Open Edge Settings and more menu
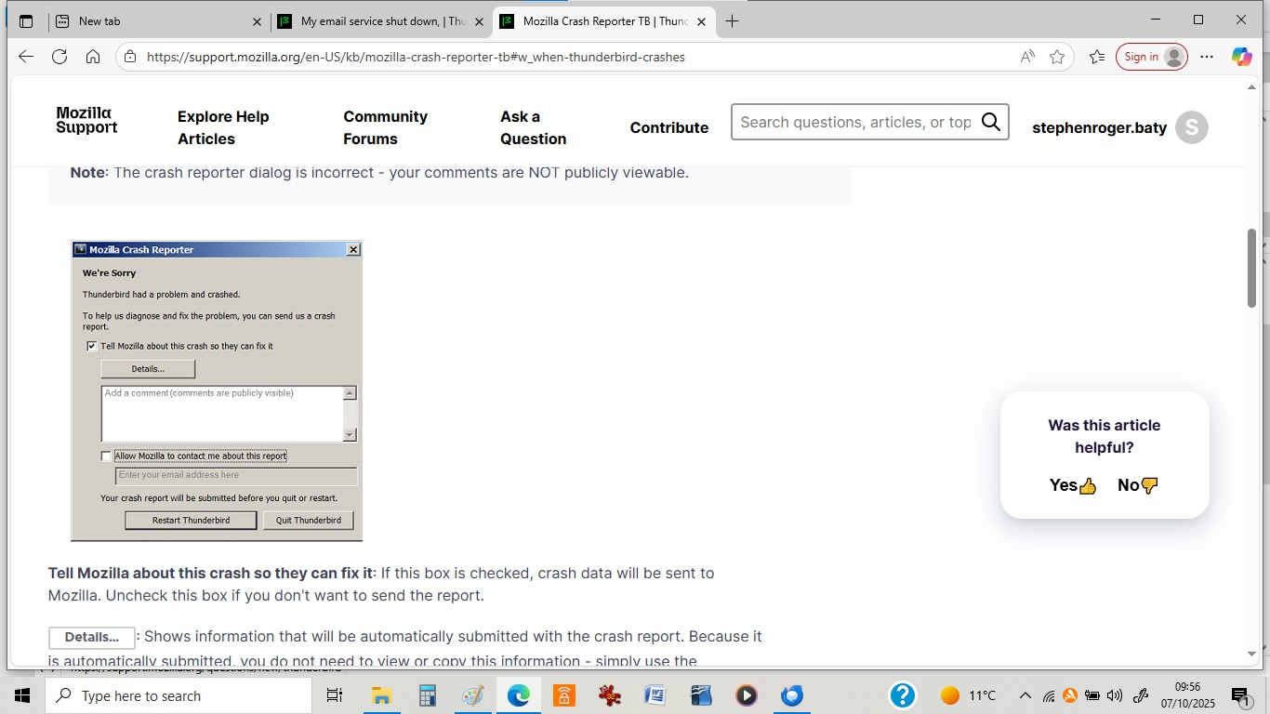The height and width of the screenshot is (714, 1270). (x=1207, y=57)
